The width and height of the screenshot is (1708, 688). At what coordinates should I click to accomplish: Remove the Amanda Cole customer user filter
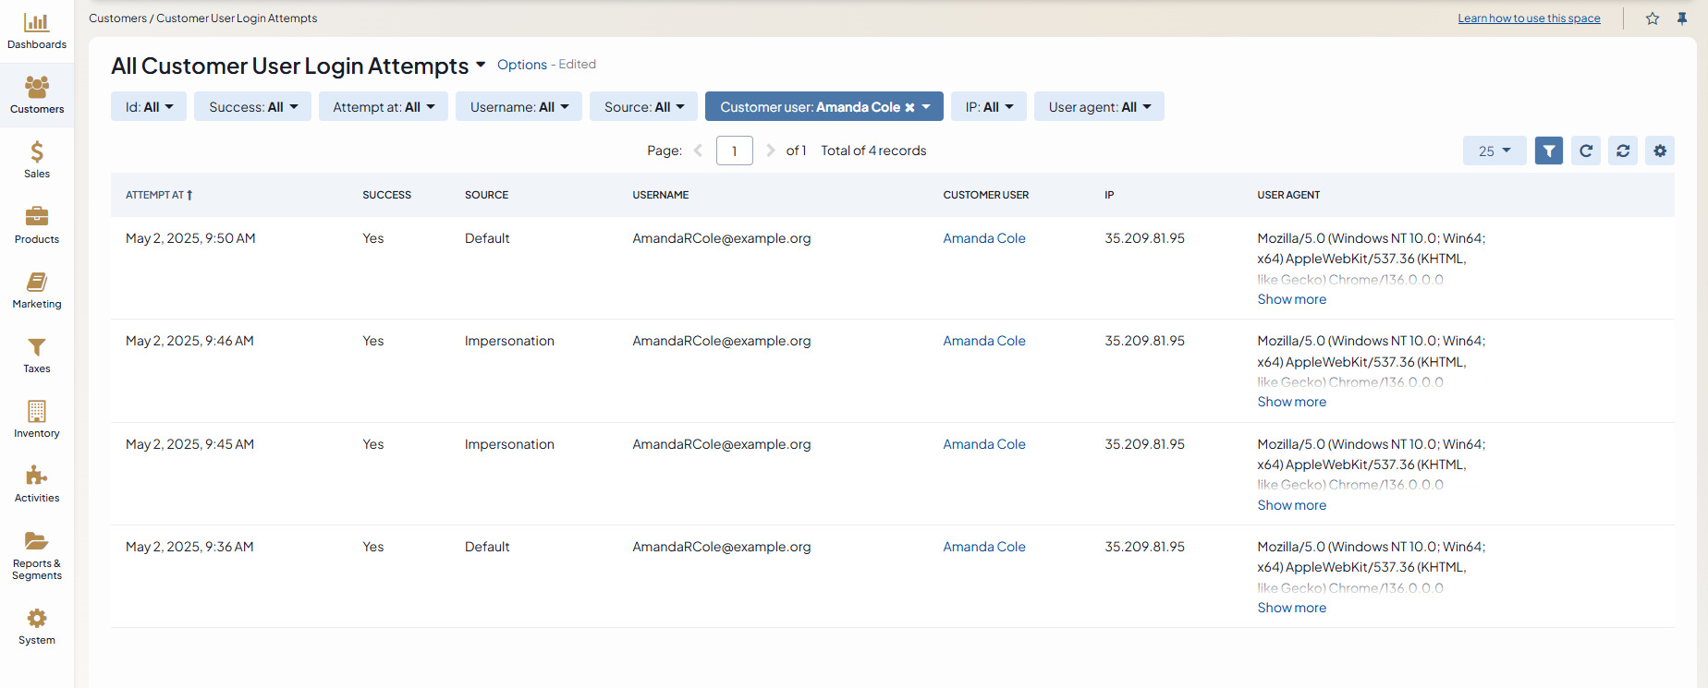909,107
